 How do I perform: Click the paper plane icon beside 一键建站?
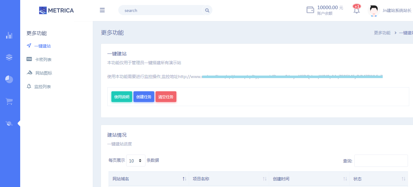[x=29, y=46]
